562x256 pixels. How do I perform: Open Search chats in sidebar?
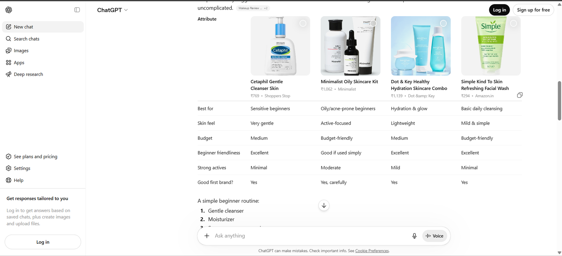point(43,39)
